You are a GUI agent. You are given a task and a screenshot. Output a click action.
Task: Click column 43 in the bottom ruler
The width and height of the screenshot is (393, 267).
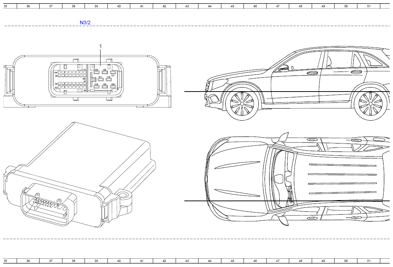point(187,261)
